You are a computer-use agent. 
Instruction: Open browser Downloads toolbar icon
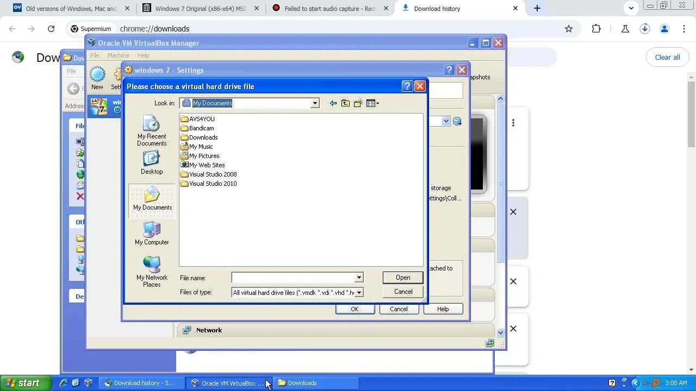(645, 29)
